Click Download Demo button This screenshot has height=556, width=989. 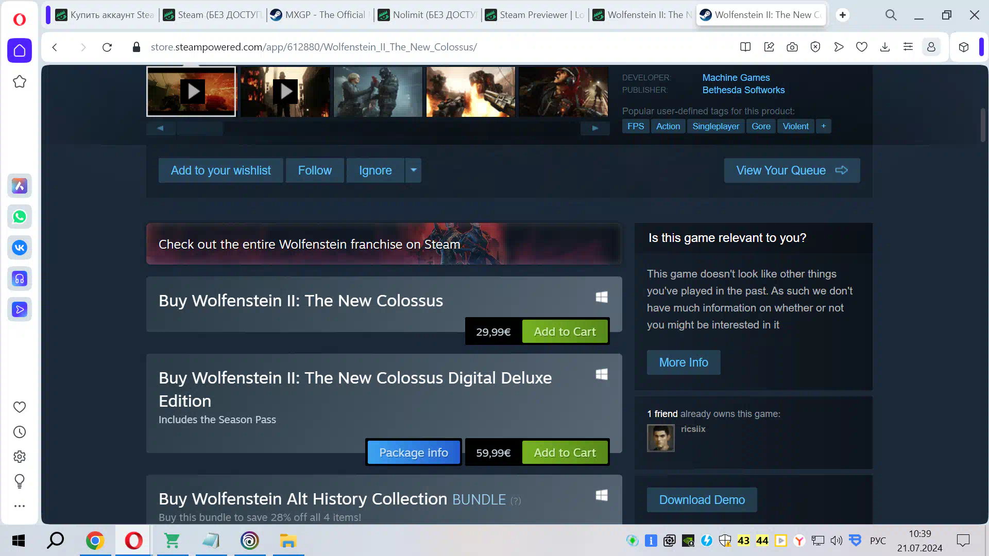702,500
